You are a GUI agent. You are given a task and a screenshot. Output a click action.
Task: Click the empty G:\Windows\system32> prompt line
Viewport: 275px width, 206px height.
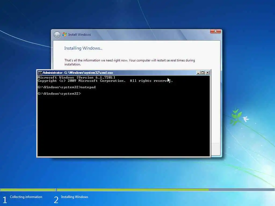coord(59,94)
